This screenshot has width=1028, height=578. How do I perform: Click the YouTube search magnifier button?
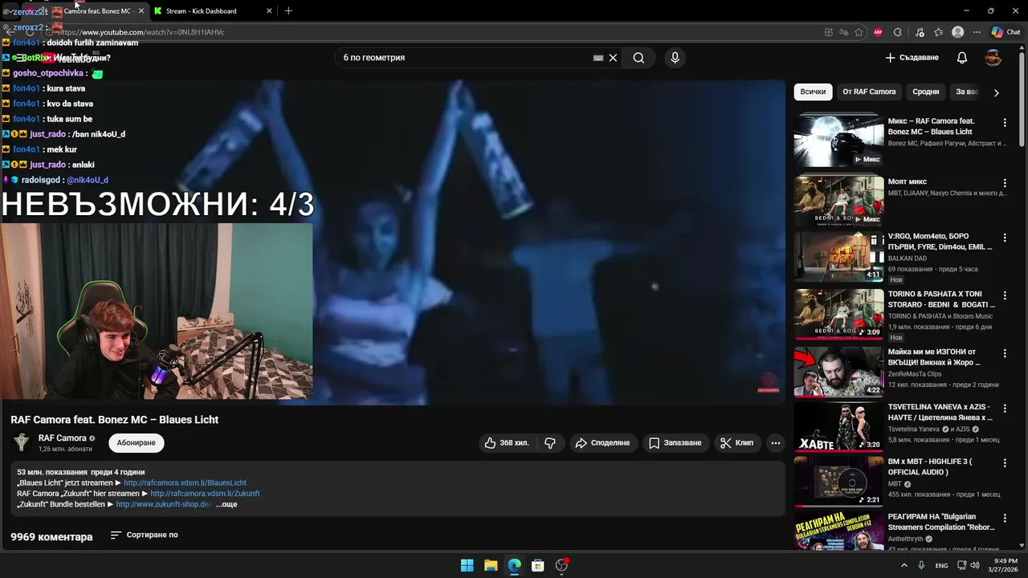(x=638, y=58)
